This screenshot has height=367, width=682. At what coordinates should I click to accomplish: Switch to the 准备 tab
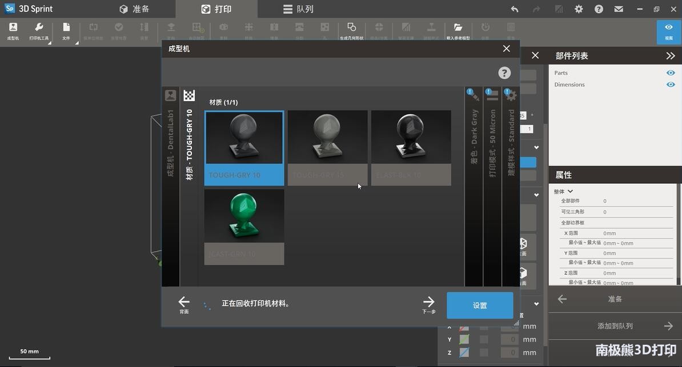134,9
